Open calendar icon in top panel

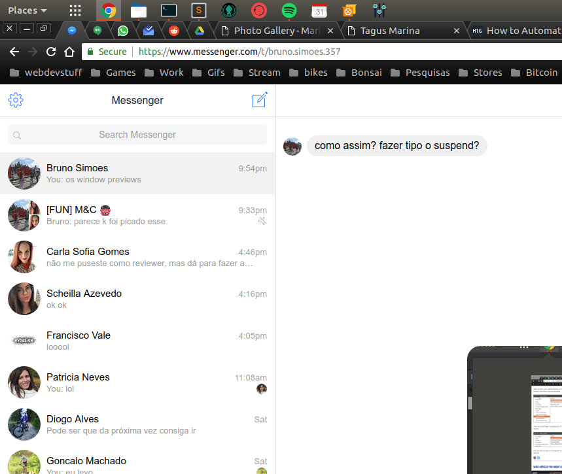(x=319, y=10)
